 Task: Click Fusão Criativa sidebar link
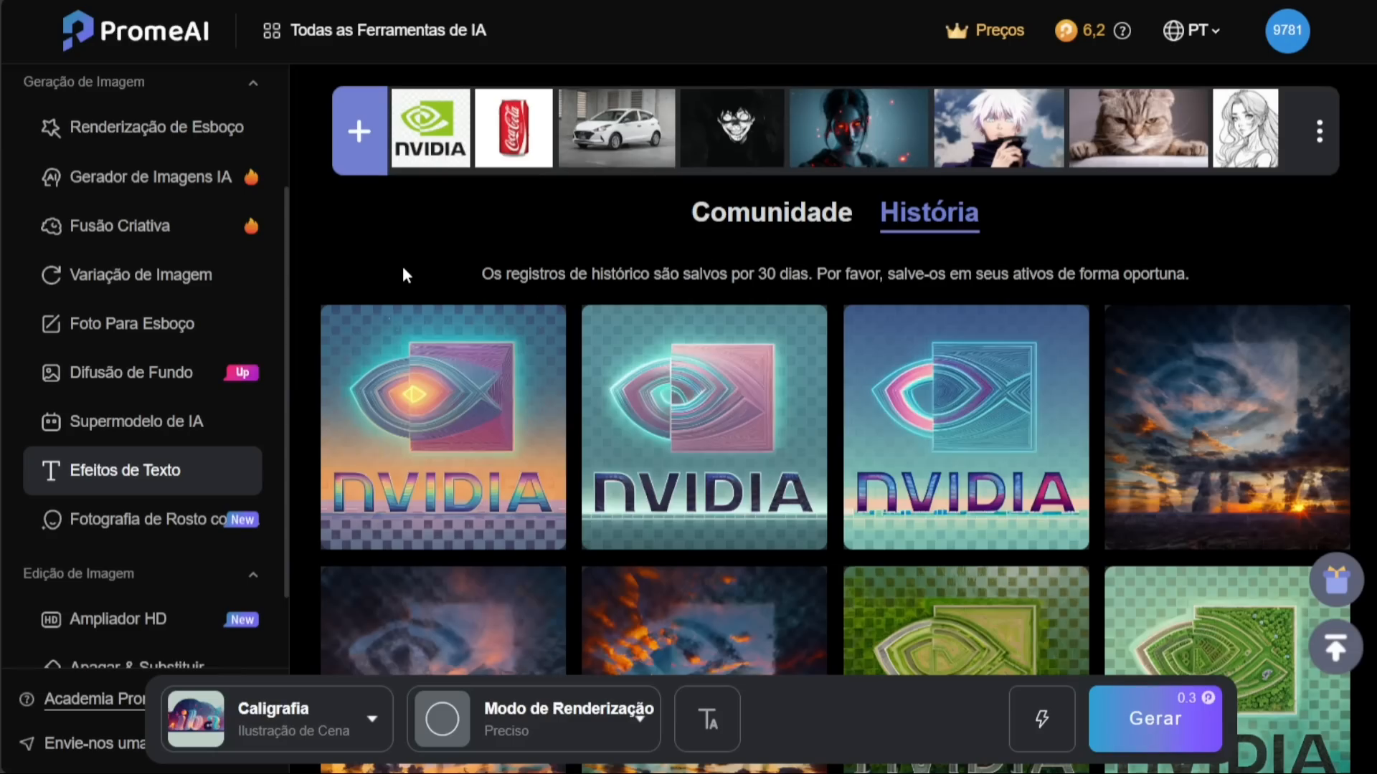(x=120, y=226)
